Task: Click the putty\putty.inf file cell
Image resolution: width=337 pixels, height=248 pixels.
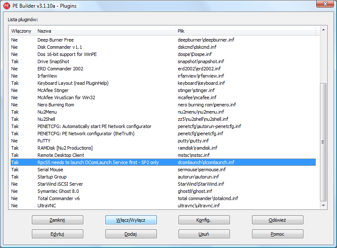Action: (x=193, y=141)
